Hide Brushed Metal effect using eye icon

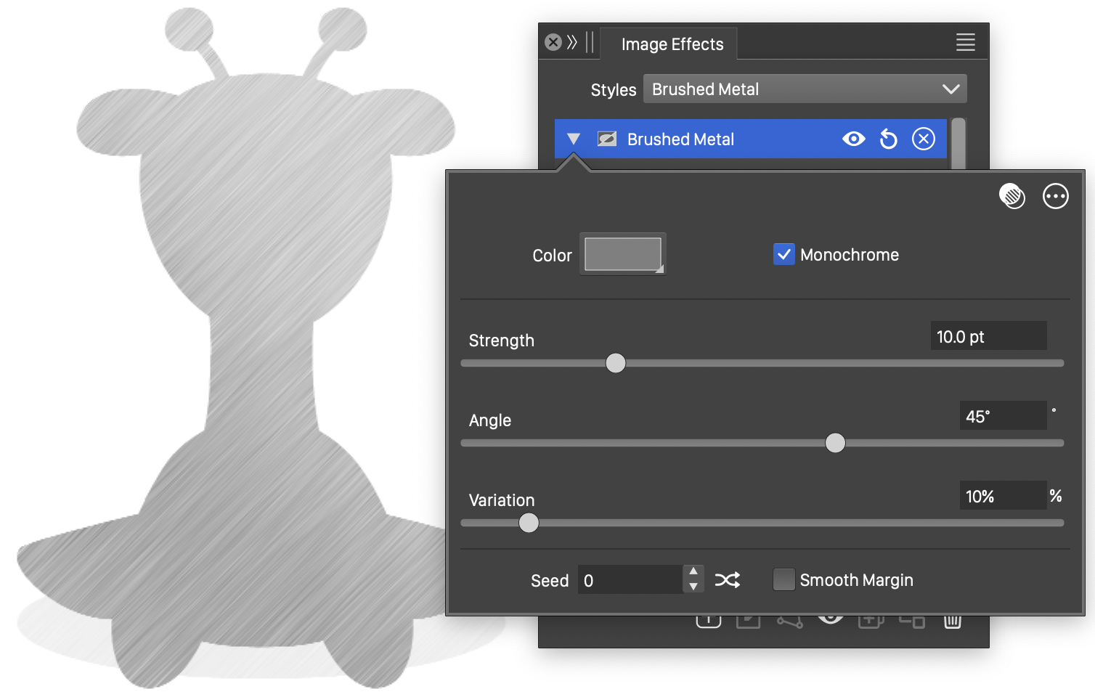[853, 139]
